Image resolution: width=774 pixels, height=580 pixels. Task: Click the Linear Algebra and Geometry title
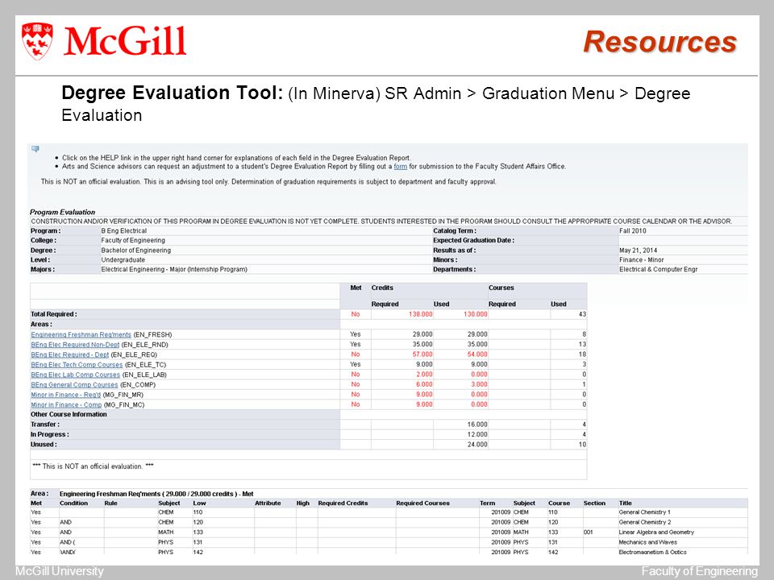(x=655, y=532)
